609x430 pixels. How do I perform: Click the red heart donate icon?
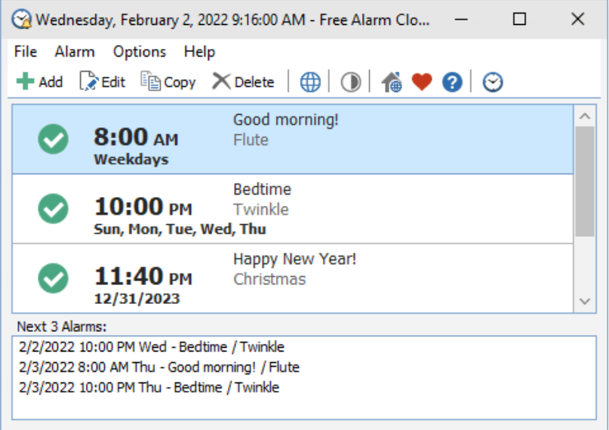pos(422,82)
